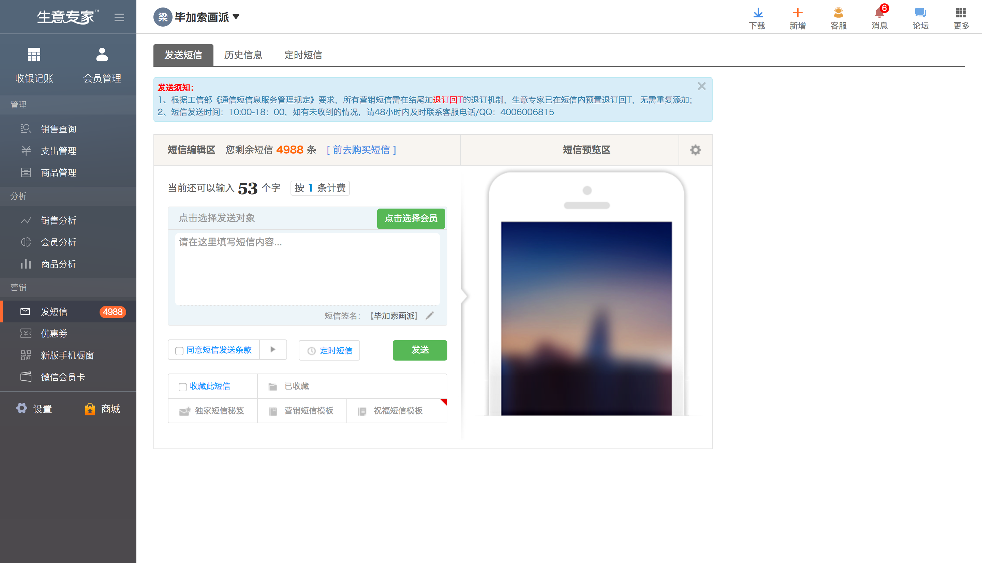Click the orange plus add-new icon
Image resolution: width=982 pixels, height=563 pixels.
tap(798, 14)
